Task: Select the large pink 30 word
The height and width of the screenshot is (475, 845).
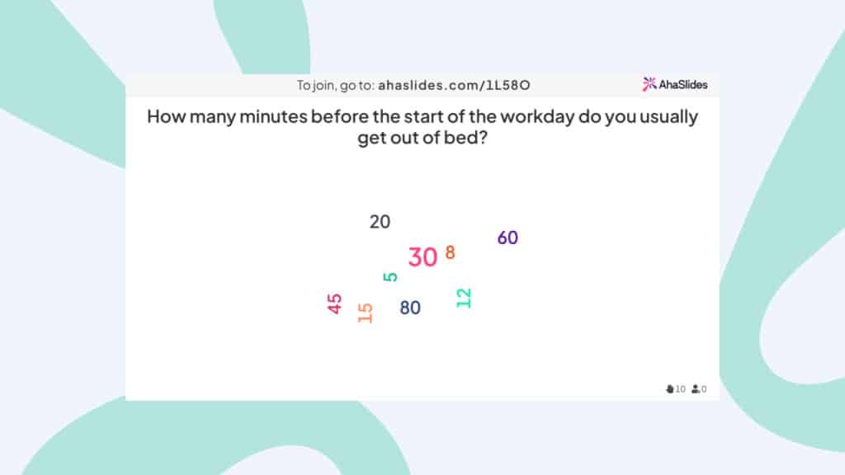Action: point(422,257)
